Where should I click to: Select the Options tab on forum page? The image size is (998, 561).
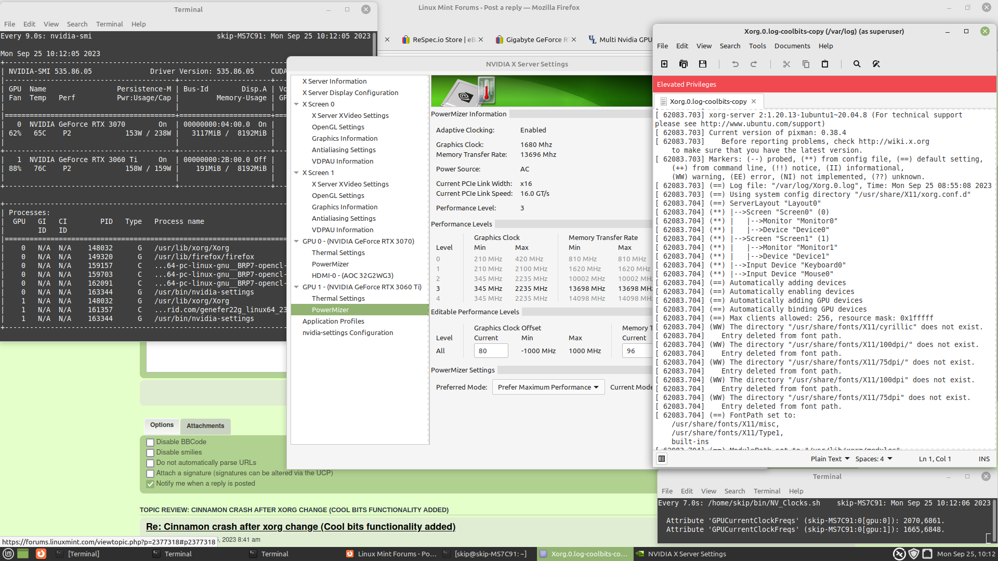tap(162, 425)
